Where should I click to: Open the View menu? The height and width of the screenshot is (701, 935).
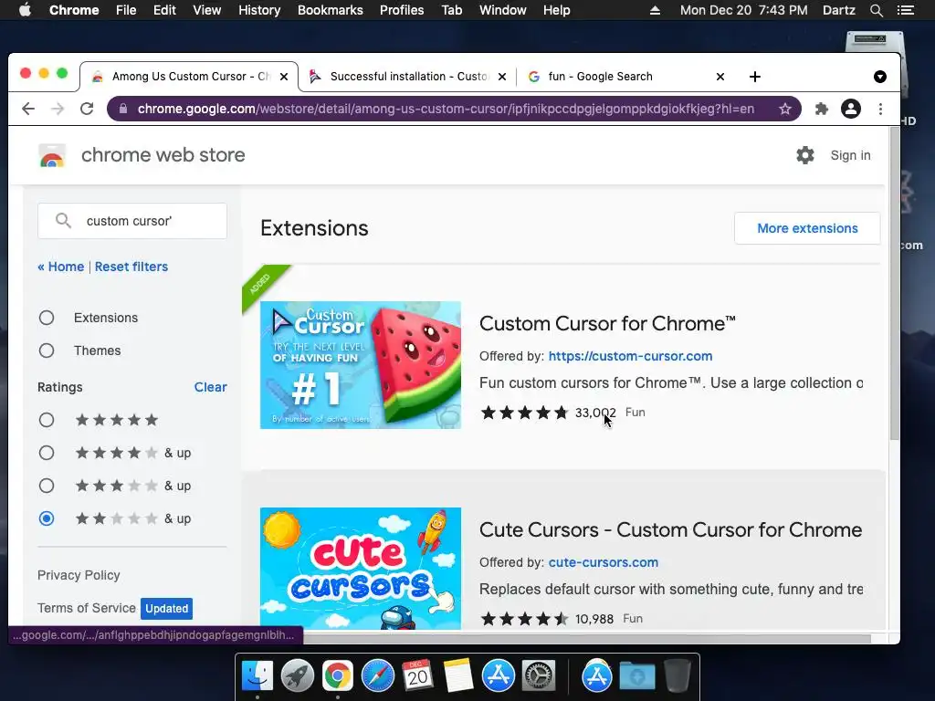(x=207, y=10)
